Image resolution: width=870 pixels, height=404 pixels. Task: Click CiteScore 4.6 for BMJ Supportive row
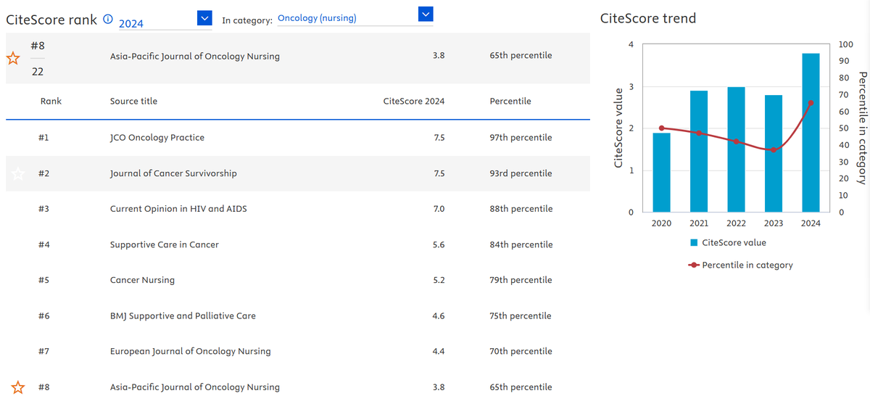pos(439,316)
